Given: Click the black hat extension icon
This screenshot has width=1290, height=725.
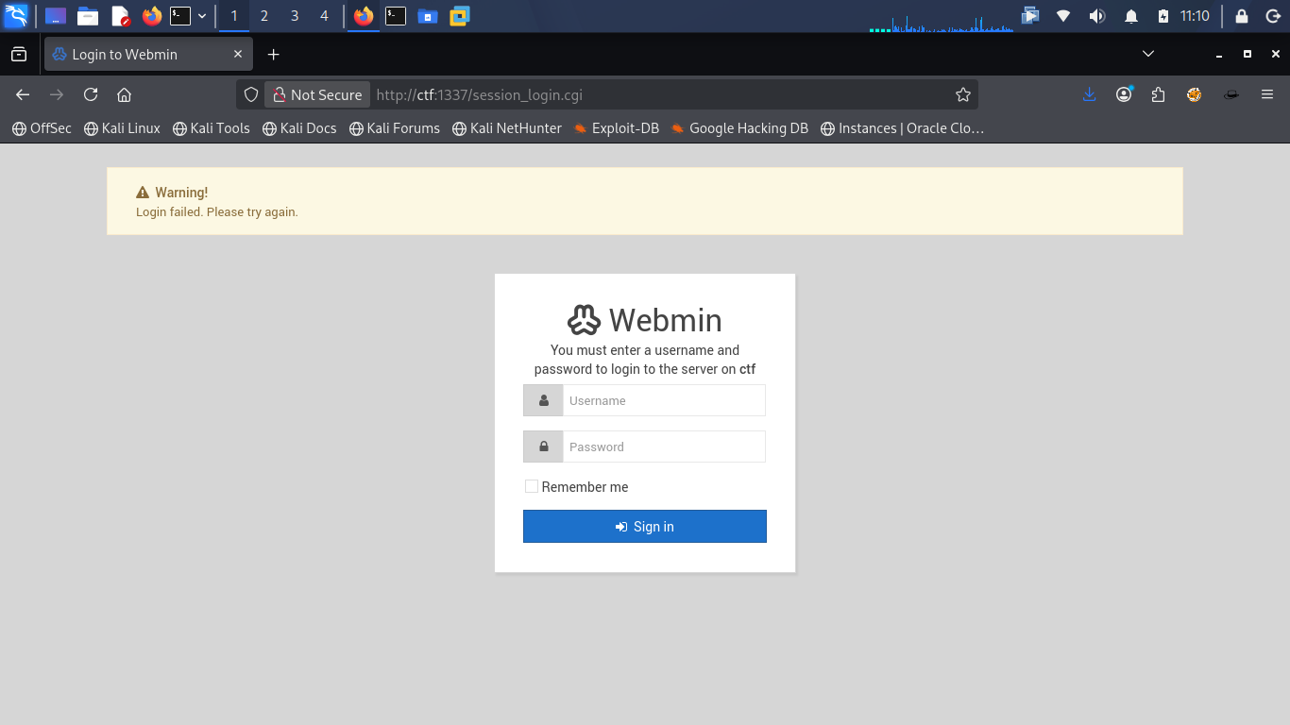Looking at the screenshot, I should [1231, 94].
